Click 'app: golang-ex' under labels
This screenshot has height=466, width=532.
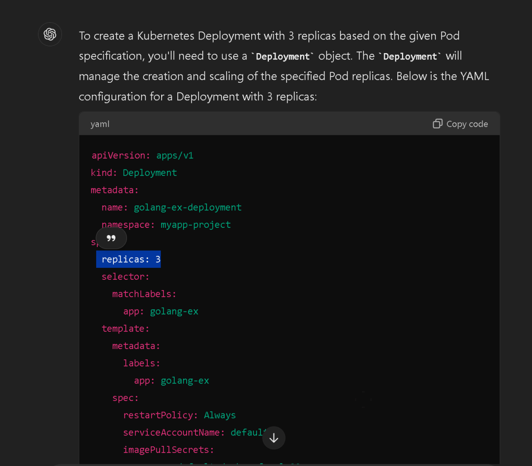pos(172,381)
